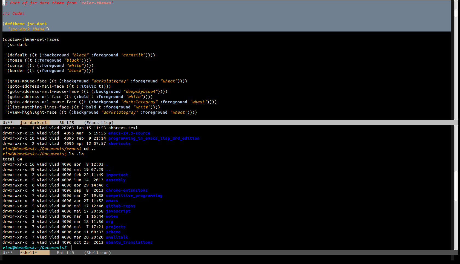Click the 'U:**-' status in *shell* mode line
The image size is (460, 264).
tap(9, 253)
